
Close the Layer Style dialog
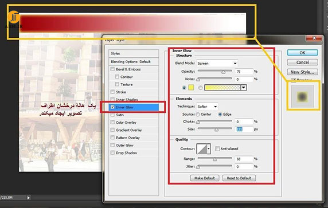[x=314, y=38]
